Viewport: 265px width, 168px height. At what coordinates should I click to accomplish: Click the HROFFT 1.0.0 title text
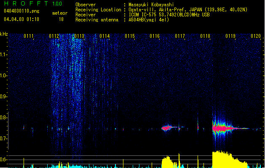33,3
